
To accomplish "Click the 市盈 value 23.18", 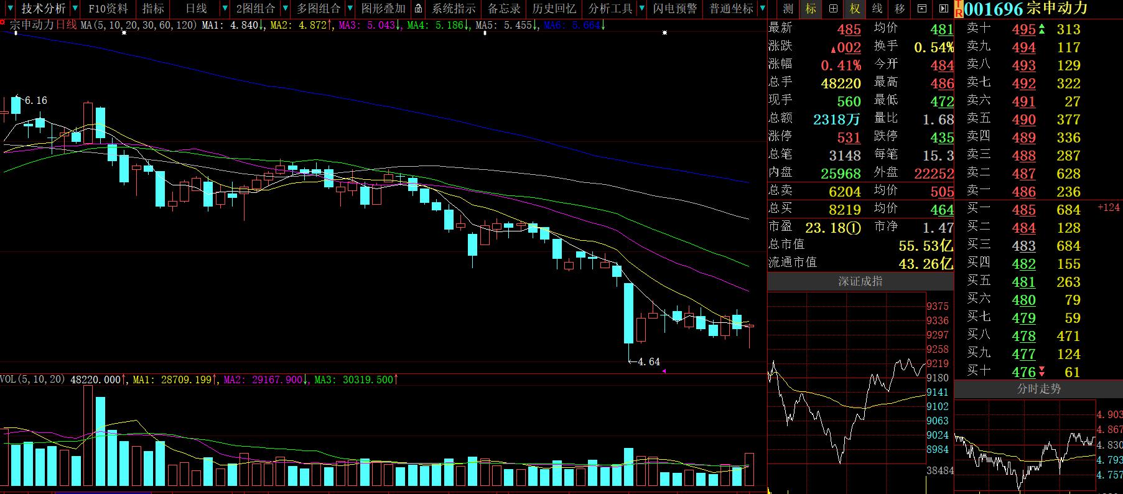I will click(833, 228).
